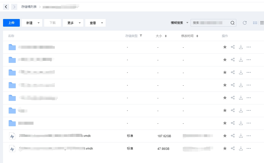
Task: Star the 187.62GB vmdk file
Action: point(225,136)
